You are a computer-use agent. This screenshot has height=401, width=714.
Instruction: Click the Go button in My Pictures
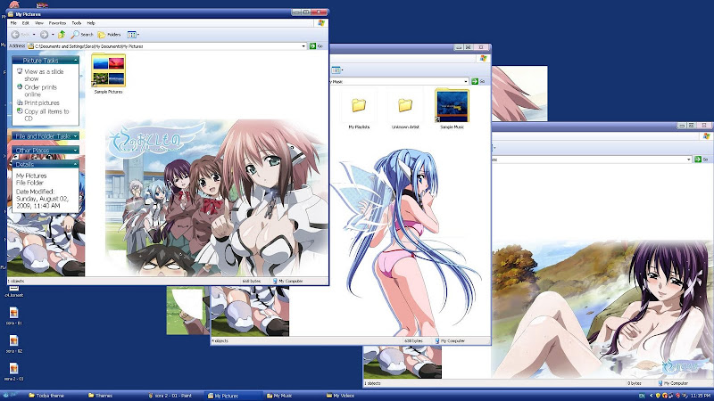click(316, 46)
